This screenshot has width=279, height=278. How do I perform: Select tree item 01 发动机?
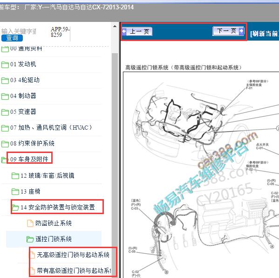tap(23, 64)
